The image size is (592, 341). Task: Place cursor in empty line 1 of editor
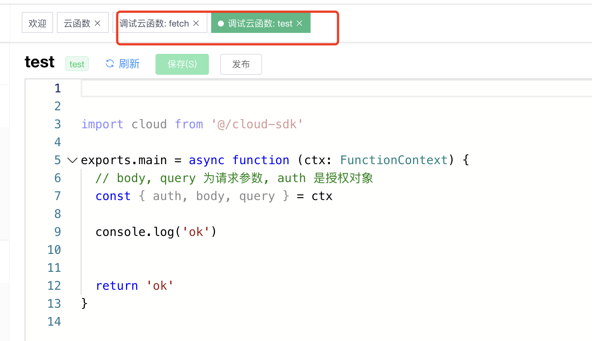pyautogui.click(x=336, y=89)
